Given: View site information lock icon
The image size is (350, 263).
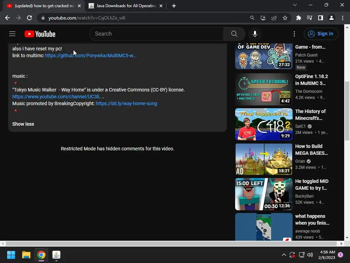Looking at the screenshot, I should [43, 18].
